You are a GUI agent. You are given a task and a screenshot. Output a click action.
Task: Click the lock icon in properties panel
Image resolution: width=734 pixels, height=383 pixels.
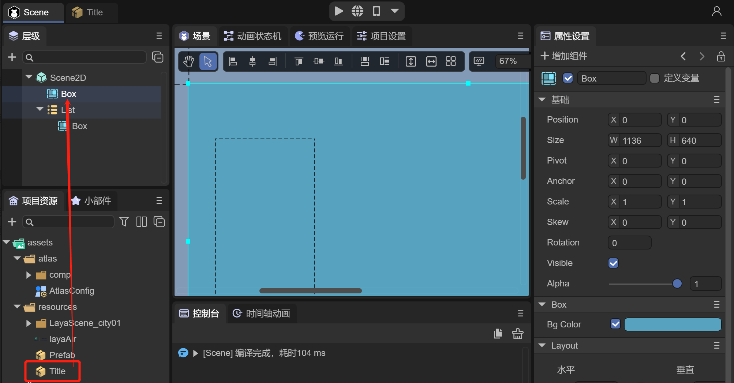pyautogui.click(x=721, y=56)
